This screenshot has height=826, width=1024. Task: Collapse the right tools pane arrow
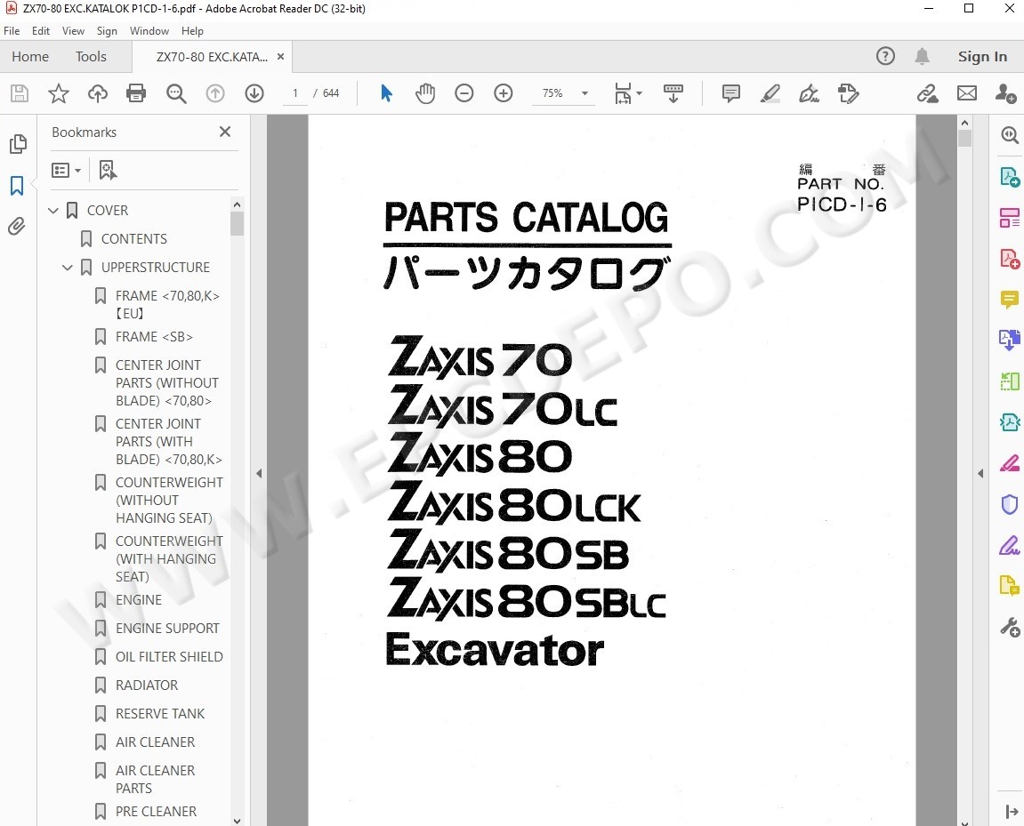coord(980,474)
